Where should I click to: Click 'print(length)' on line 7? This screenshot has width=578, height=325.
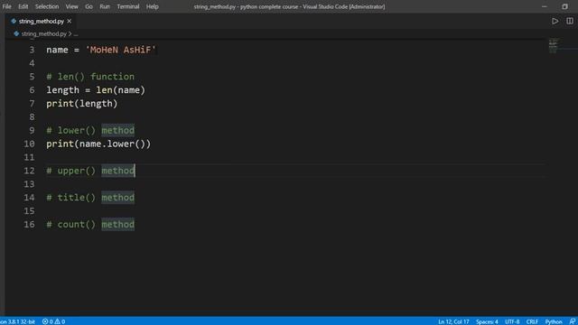[x=82, y=104]
